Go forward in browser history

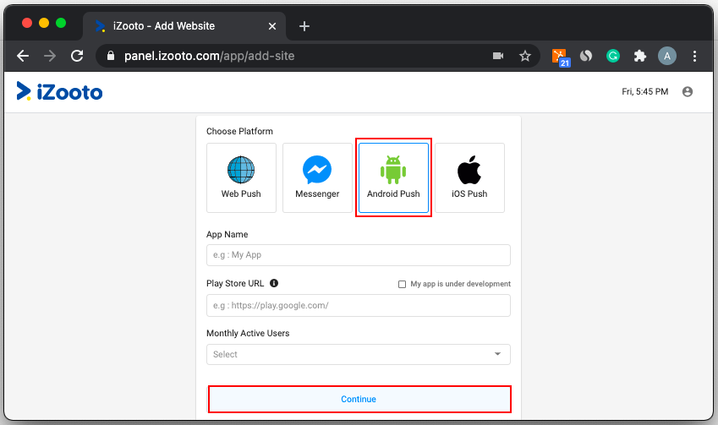49,56
